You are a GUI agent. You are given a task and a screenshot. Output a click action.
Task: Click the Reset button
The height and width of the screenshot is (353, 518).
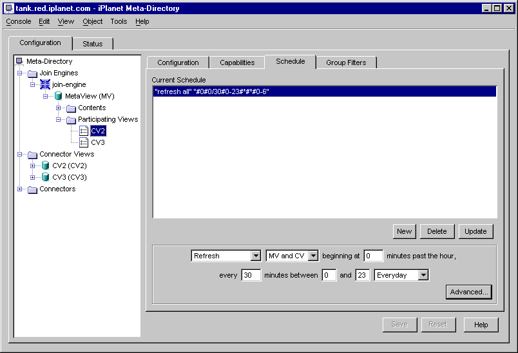pyautogui.click(x=438, y=325)
